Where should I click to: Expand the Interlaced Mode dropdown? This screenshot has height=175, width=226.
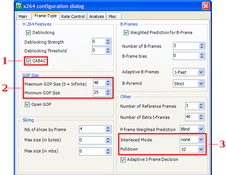pyautogui.click(x=201, y=139)
